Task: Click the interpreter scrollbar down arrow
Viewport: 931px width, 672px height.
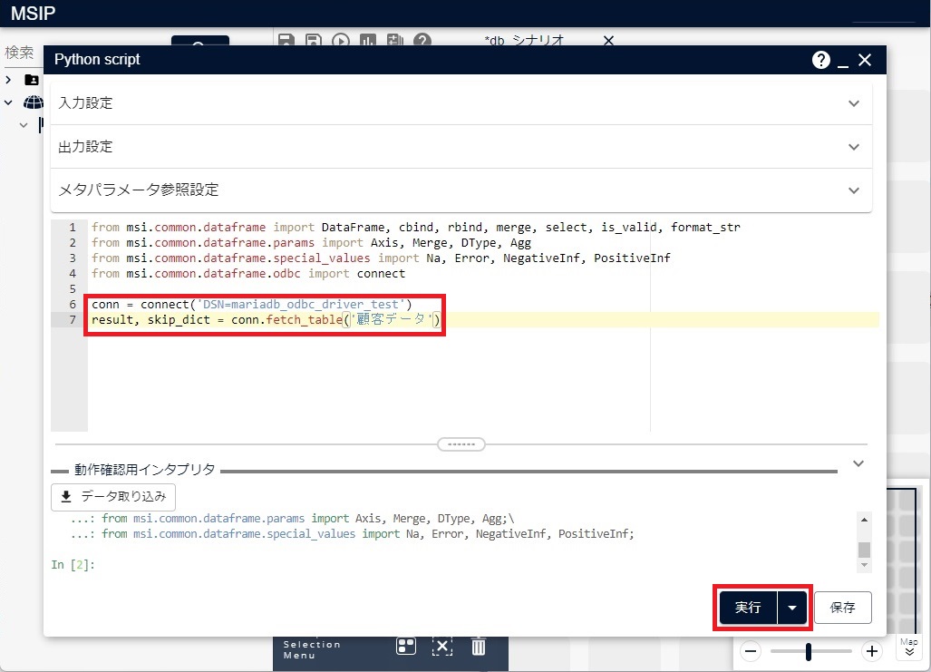Action: click(x=865, y=565)
